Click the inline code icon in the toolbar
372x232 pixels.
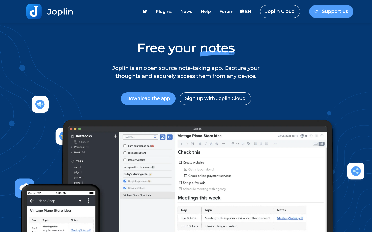(x=237, y=144)
